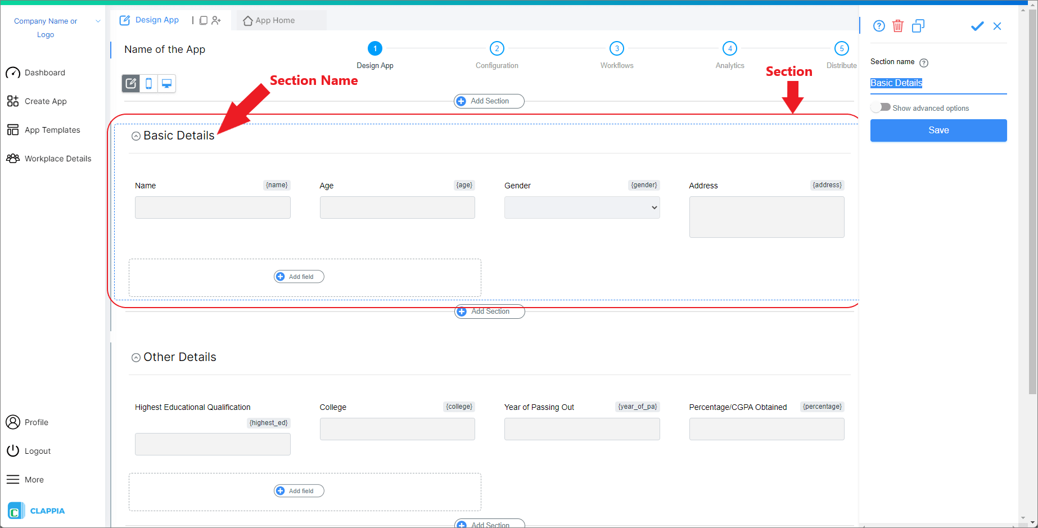Switch to mobile preview icon
1038x528 pixels.
point(148,83)
